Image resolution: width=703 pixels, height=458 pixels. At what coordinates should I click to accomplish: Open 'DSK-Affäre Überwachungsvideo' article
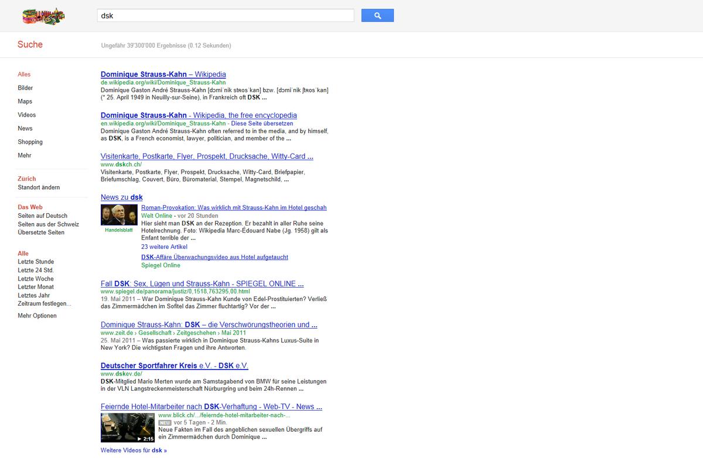coord(214,257)
